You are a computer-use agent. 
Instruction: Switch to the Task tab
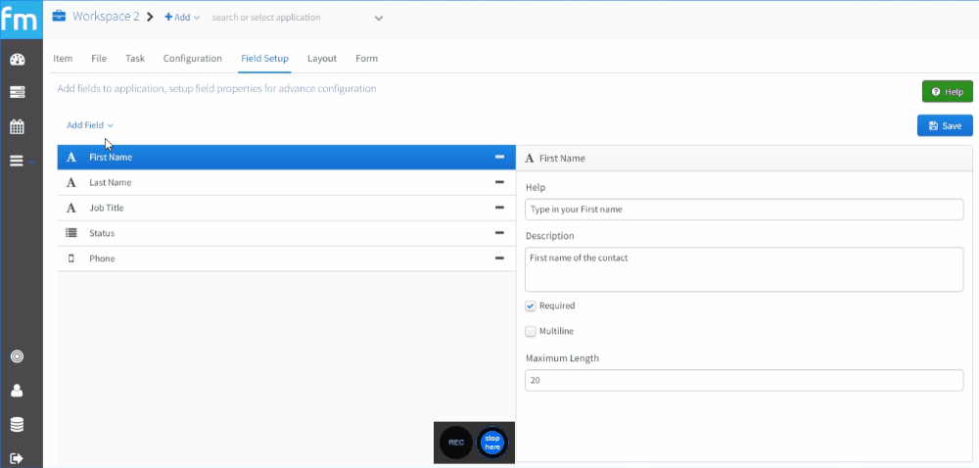point(135,58)
